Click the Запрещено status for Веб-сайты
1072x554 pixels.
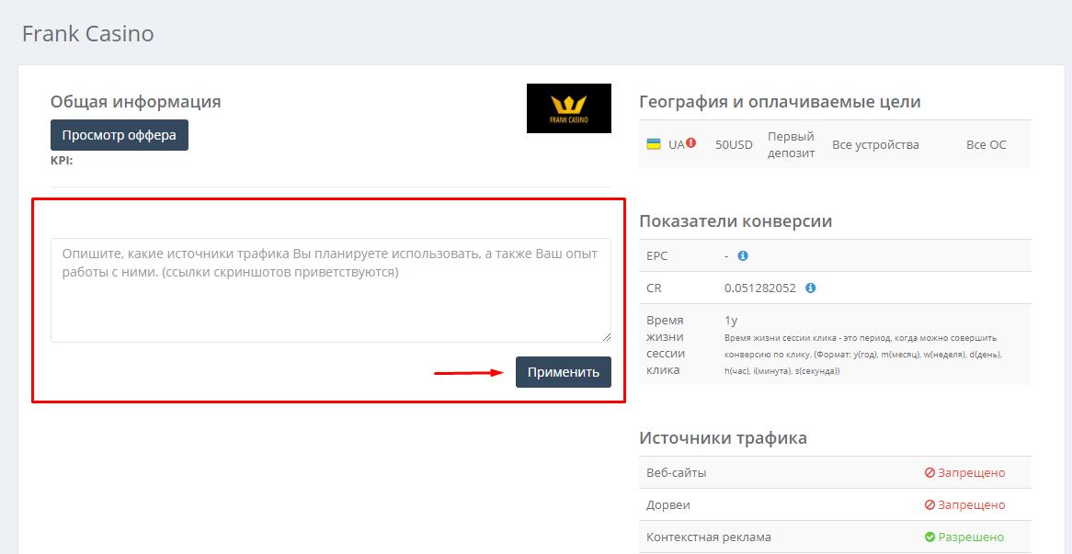[970, 472]
